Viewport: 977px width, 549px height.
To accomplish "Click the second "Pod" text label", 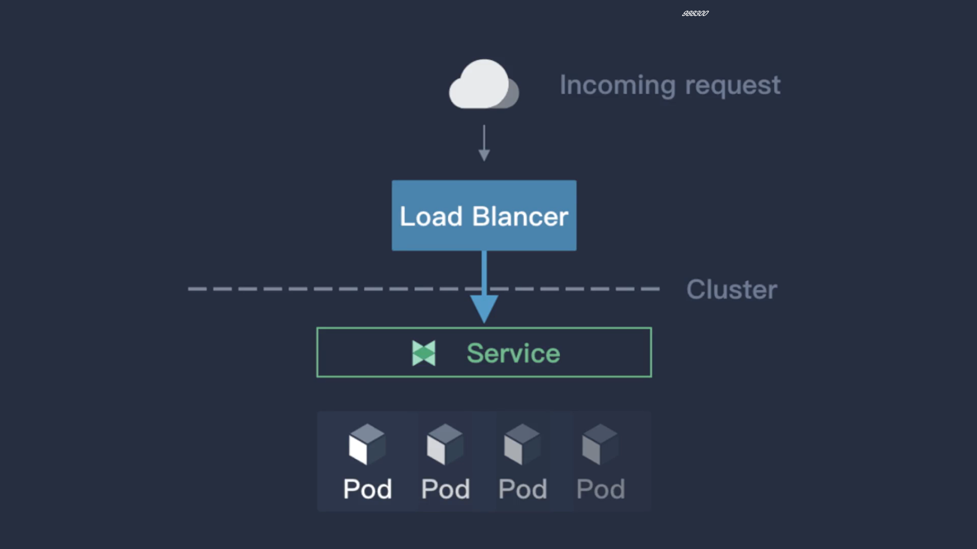I will [x=445, y=489].
